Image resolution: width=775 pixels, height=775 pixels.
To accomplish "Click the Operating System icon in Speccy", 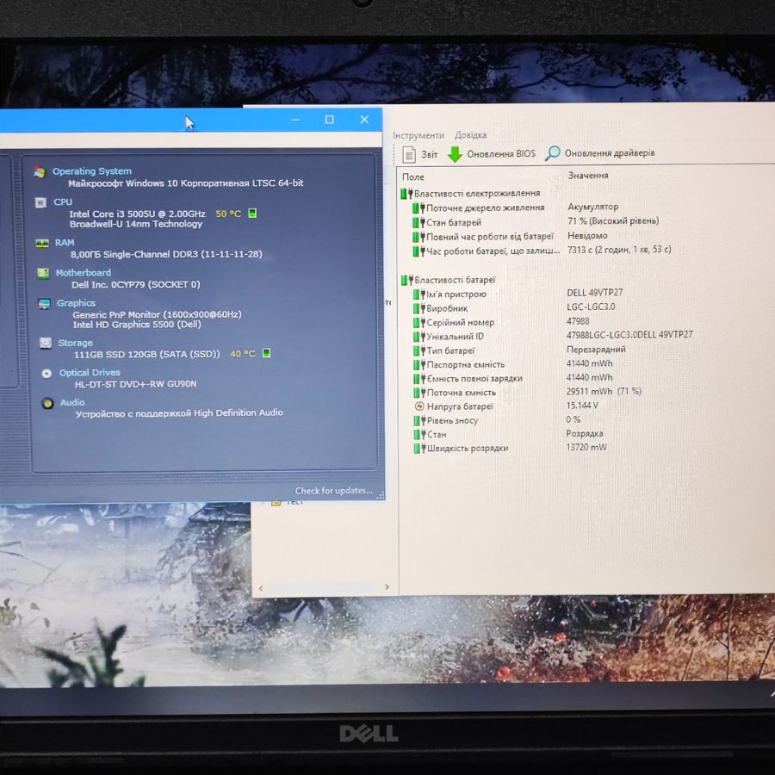I will click(40, 171).
